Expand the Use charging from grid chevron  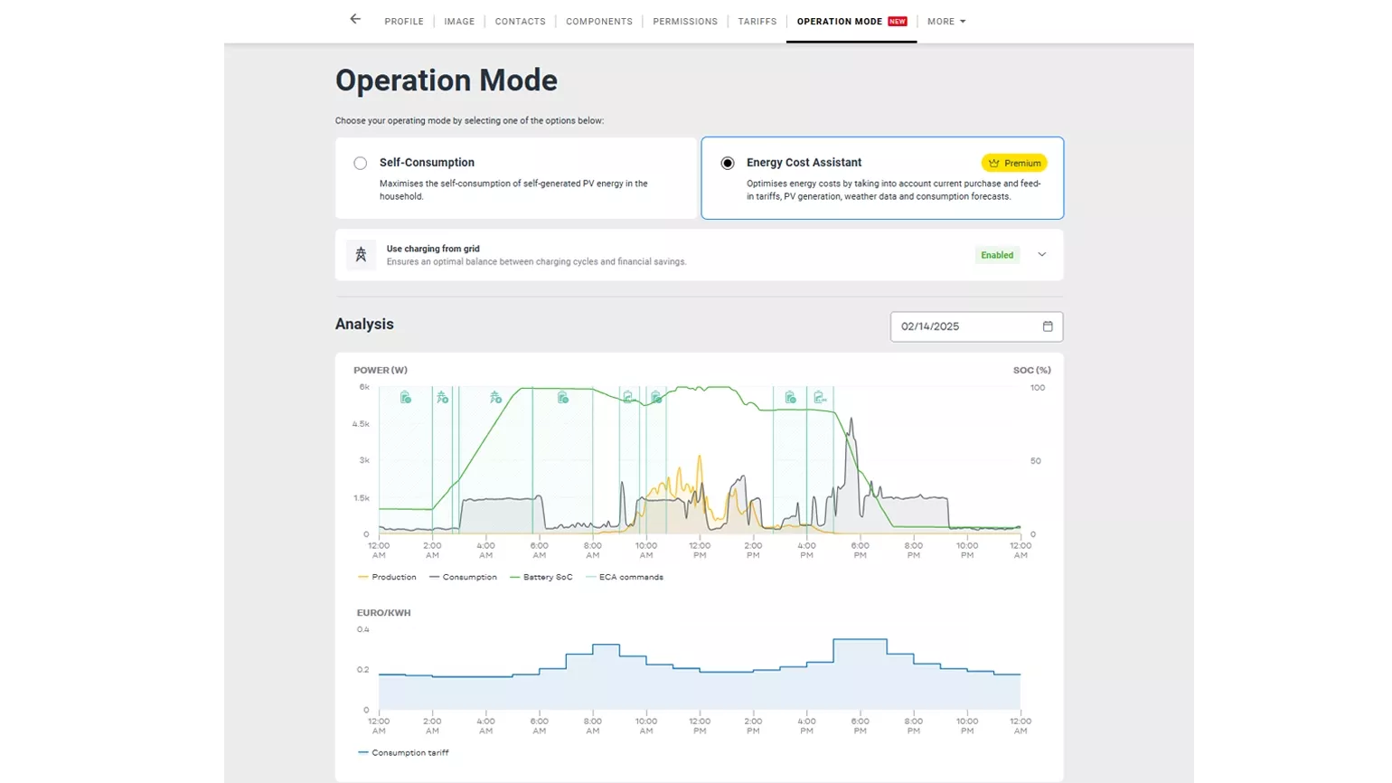pyautogui.click(x=1041, y=255)
